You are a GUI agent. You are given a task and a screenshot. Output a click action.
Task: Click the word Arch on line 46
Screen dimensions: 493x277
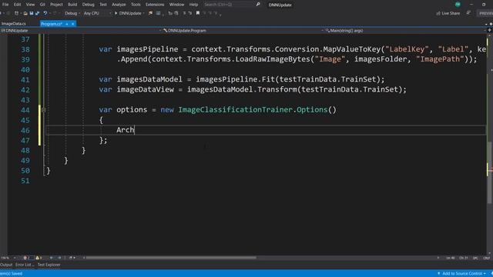click(x=125, y=130)
